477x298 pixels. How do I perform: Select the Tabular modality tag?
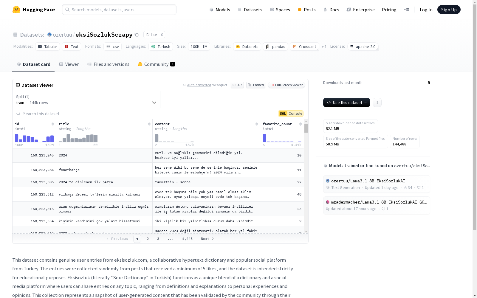(48, 46)
